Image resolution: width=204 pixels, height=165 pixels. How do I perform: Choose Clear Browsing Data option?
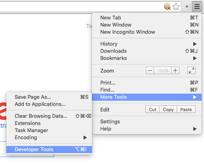[49, 116]
